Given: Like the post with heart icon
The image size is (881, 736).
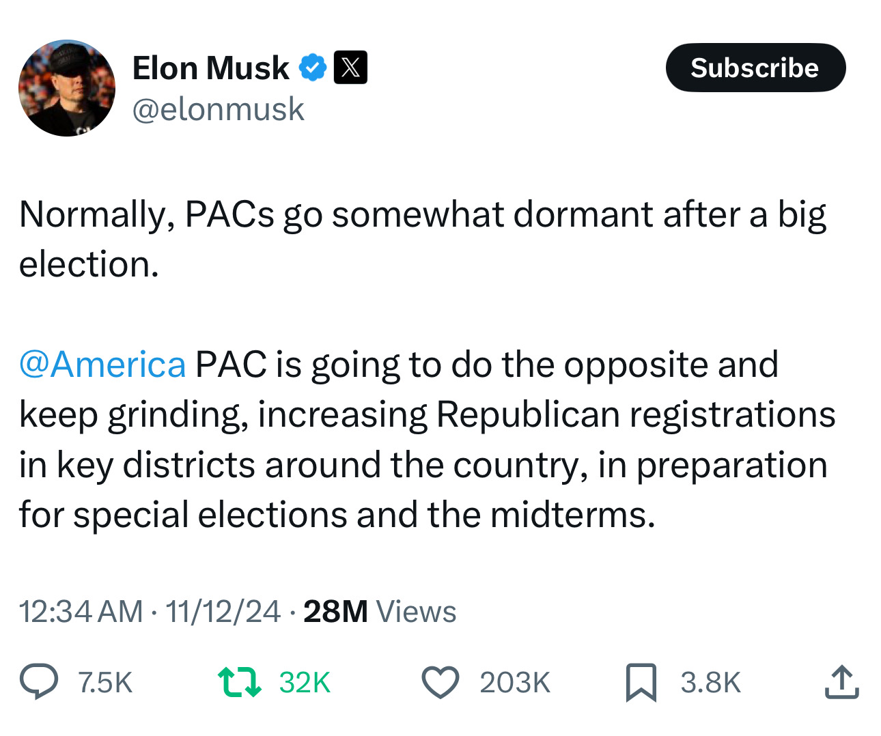Looking at the screenshot, I should point(440,682).
